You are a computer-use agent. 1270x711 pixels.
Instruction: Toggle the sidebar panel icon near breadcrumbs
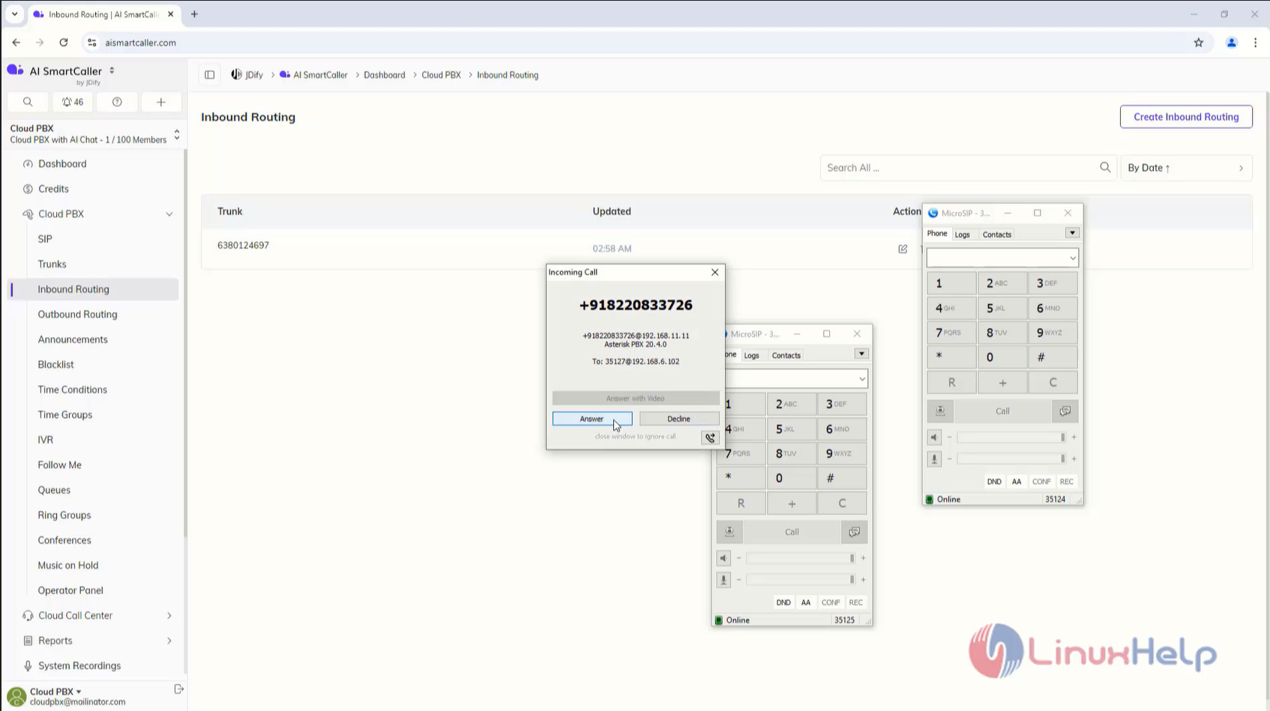point(210,75)
